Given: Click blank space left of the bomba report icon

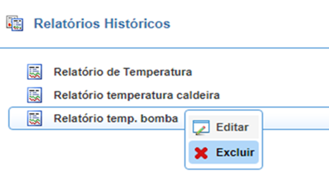Looking at the screenshot, I should (18, 118).
